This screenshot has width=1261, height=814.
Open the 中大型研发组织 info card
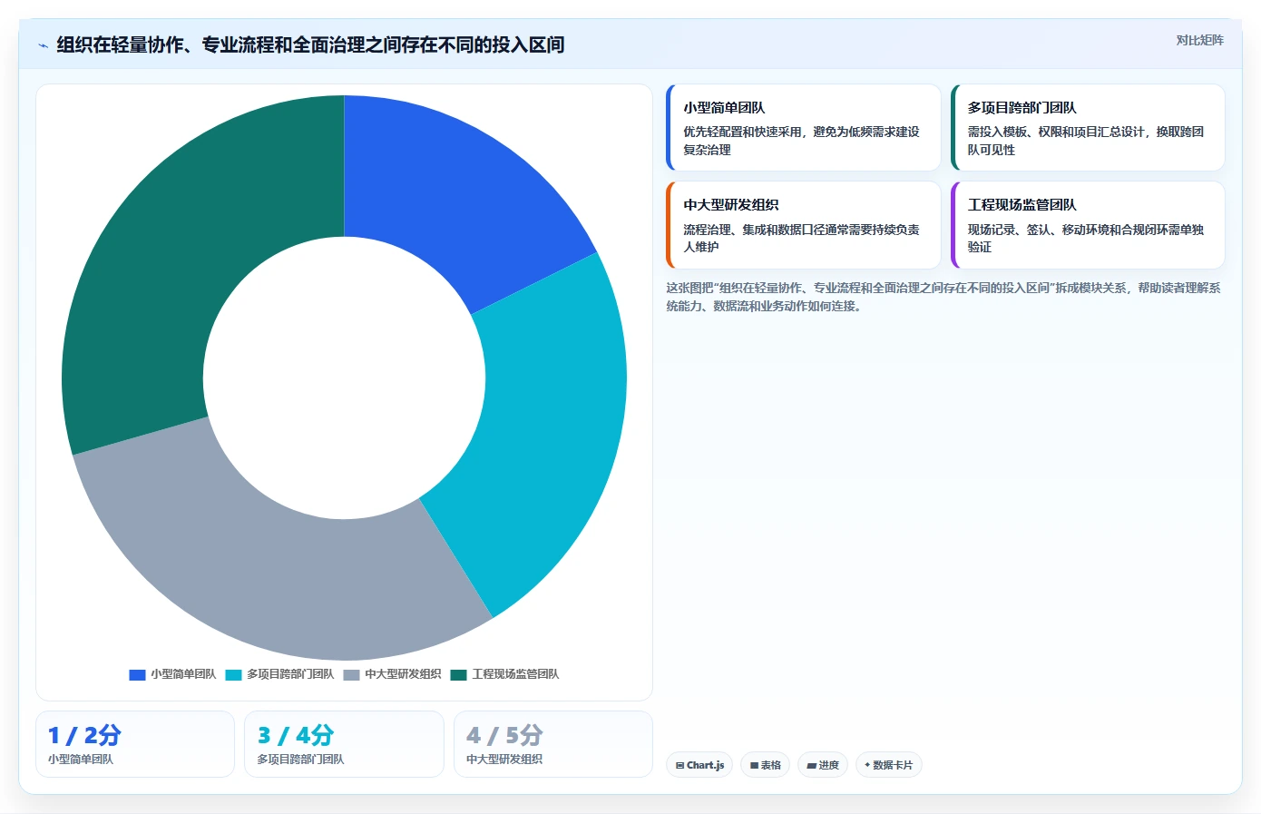pos(804,225)
